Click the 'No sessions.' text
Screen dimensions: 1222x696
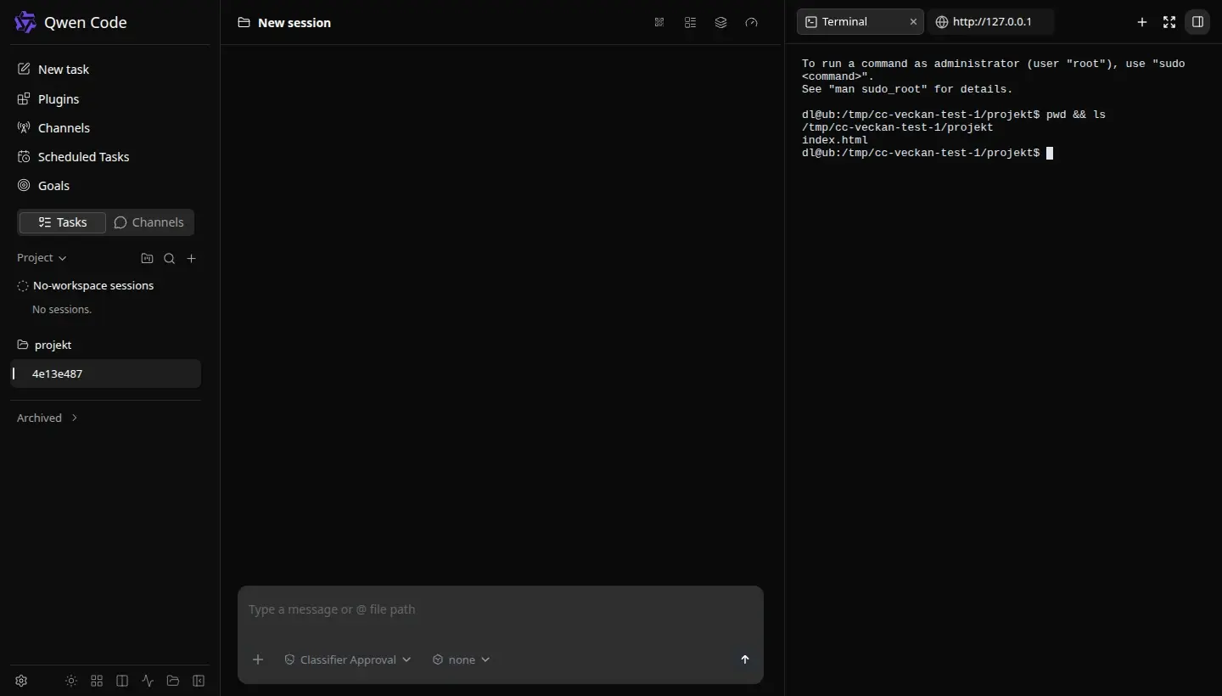pos(62,310)
